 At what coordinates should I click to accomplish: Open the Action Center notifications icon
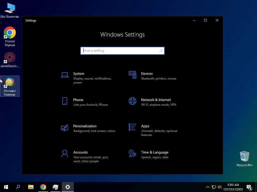coord(249,187)
